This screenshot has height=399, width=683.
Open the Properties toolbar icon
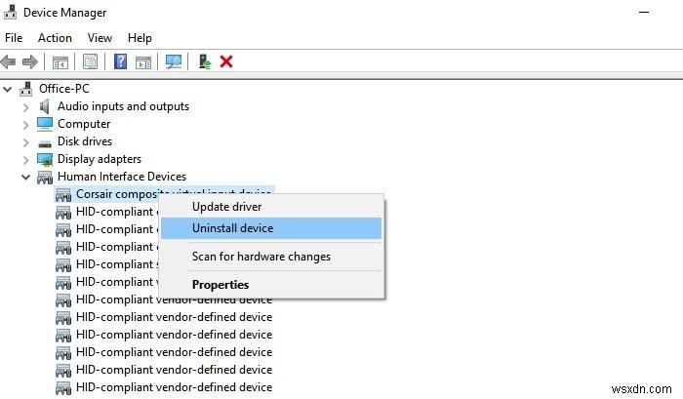90,61
